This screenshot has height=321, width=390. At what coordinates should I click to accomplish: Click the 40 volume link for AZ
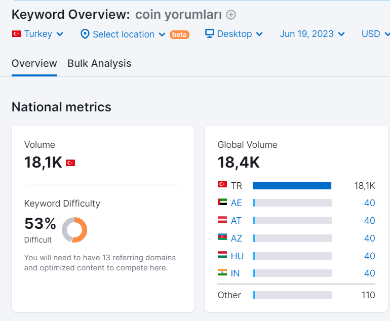[370, 238]
